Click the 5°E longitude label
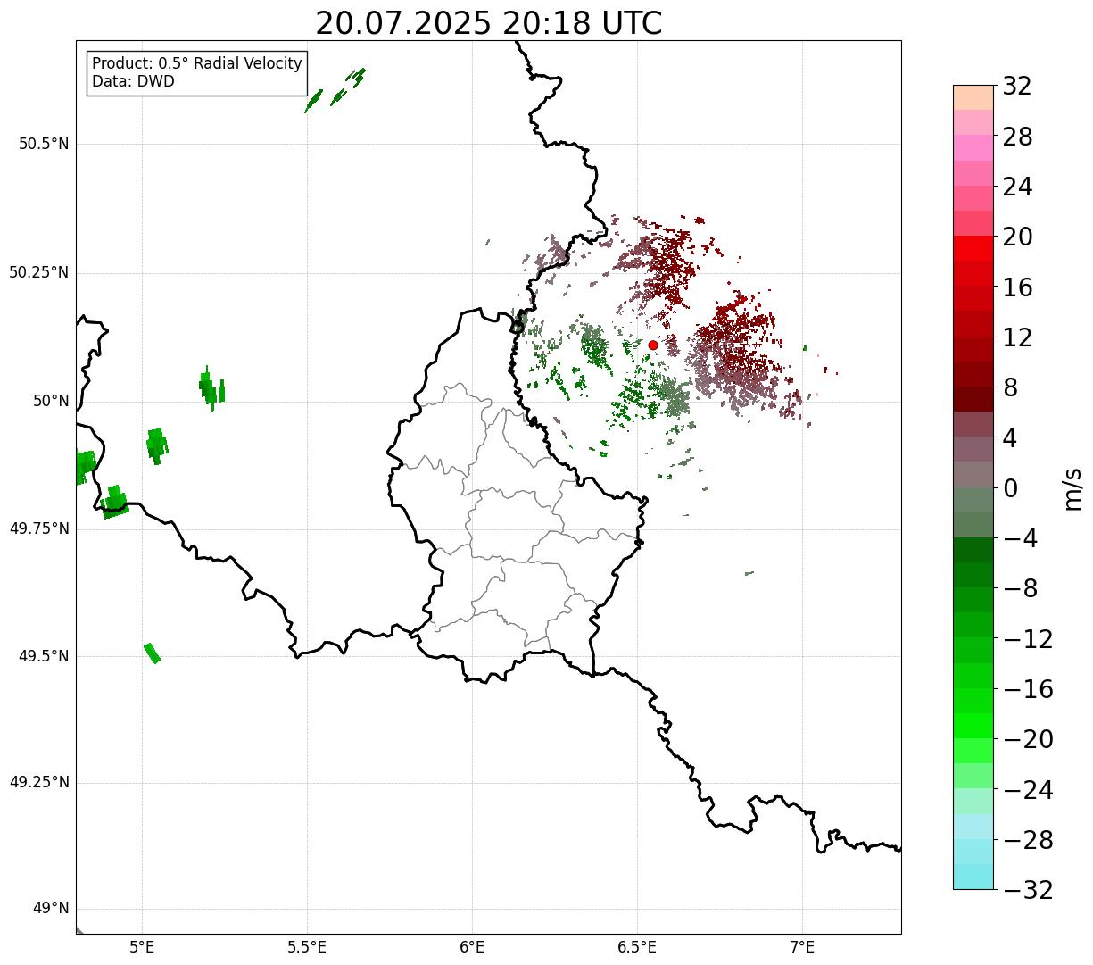This screenshot has width=1093, height=965. (x=142, y=947)
